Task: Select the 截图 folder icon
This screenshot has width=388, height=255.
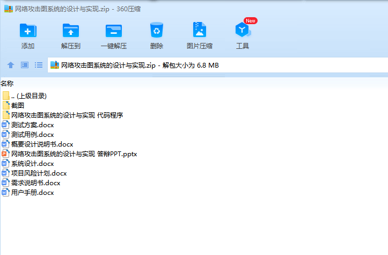Action: click(x=6, y=105)
